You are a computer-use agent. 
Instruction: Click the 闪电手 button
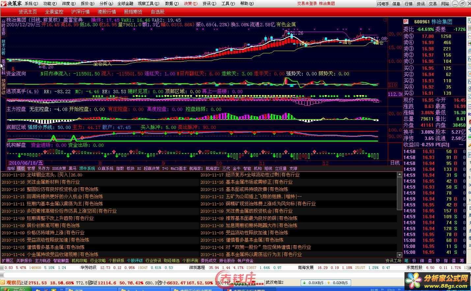383,4
